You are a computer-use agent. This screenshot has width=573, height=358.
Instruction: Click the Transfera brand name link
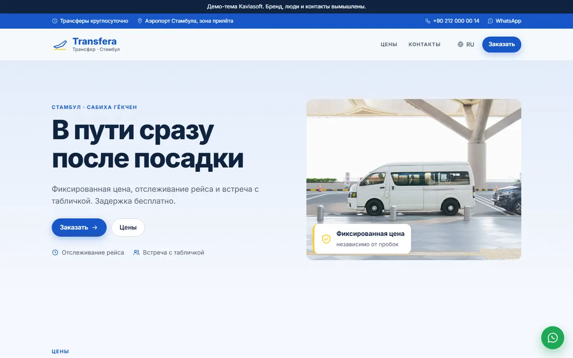[95, 42]
